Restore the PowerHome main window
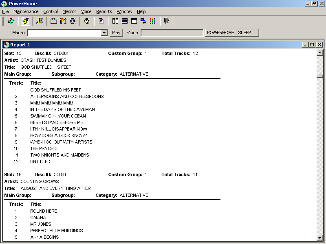 314,4
